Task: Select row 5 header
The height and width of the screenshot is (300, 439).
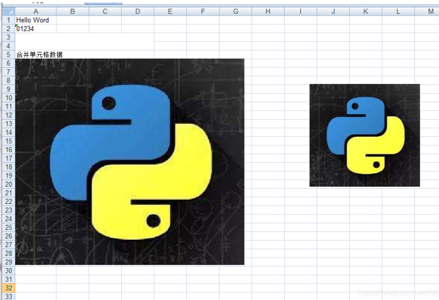Action: 9,55
